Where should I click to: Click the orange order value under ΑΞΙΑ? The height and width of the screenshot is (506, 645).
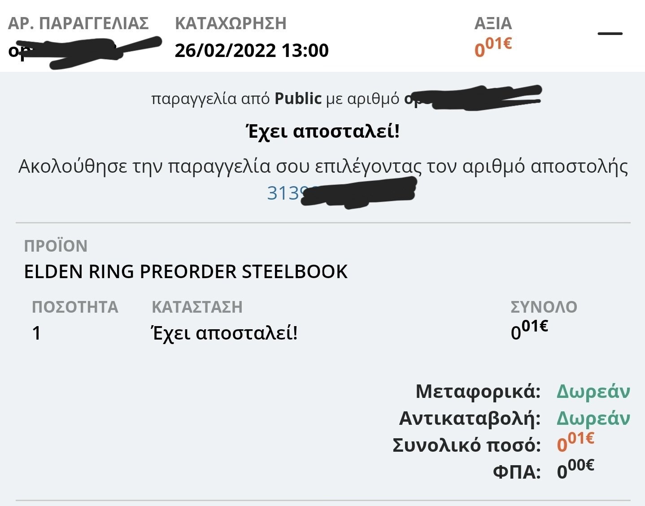[x=493, y=48]
